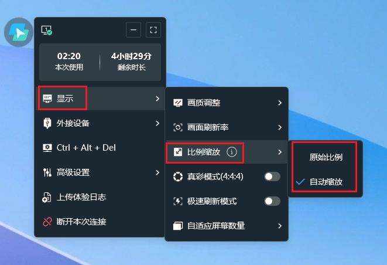Viewport: 387px width, 265px height.
Task: Click the floating cloud desktop cursor icon
Action: [x=19, y=32]
